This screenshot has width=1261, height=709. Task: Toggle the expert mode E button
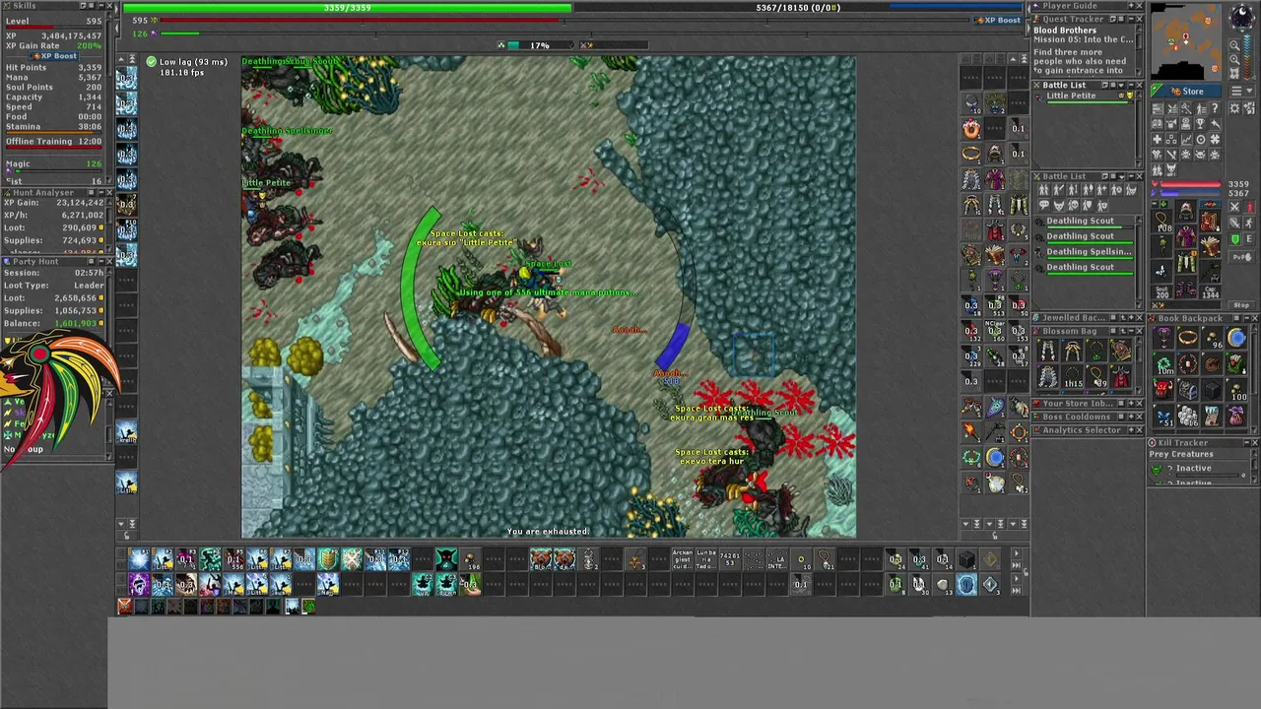coord(1249,239)
